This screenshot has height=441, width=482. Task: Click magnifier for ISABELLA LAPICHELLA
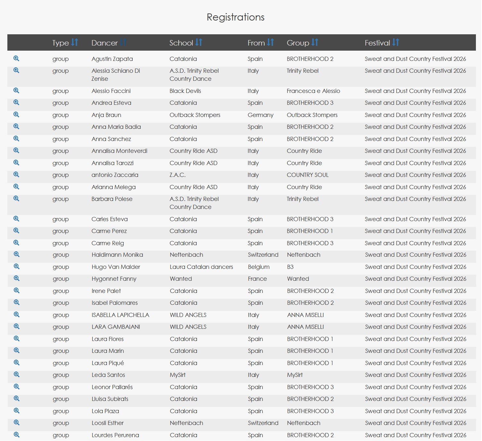[x=17, y=314]
